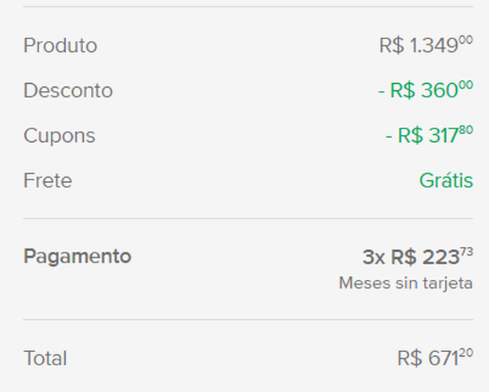Click the Meses sin tarjeta text
Image resolution: width=489 pixels, height=392 pixels.
[405, 283]
